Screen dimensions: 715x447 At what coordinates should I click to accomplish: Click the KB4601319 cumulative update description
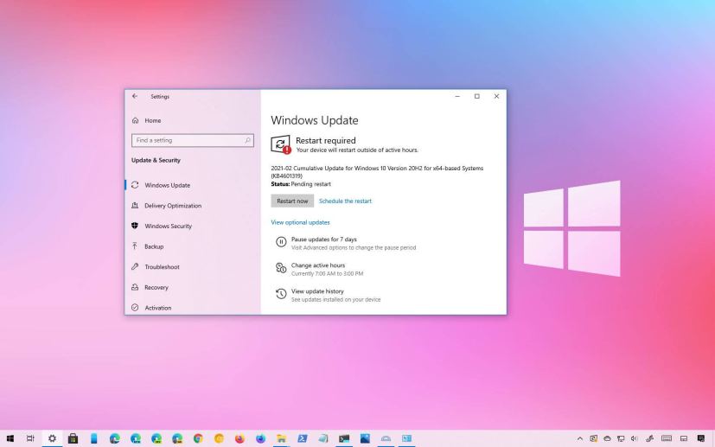coord(377,172)
